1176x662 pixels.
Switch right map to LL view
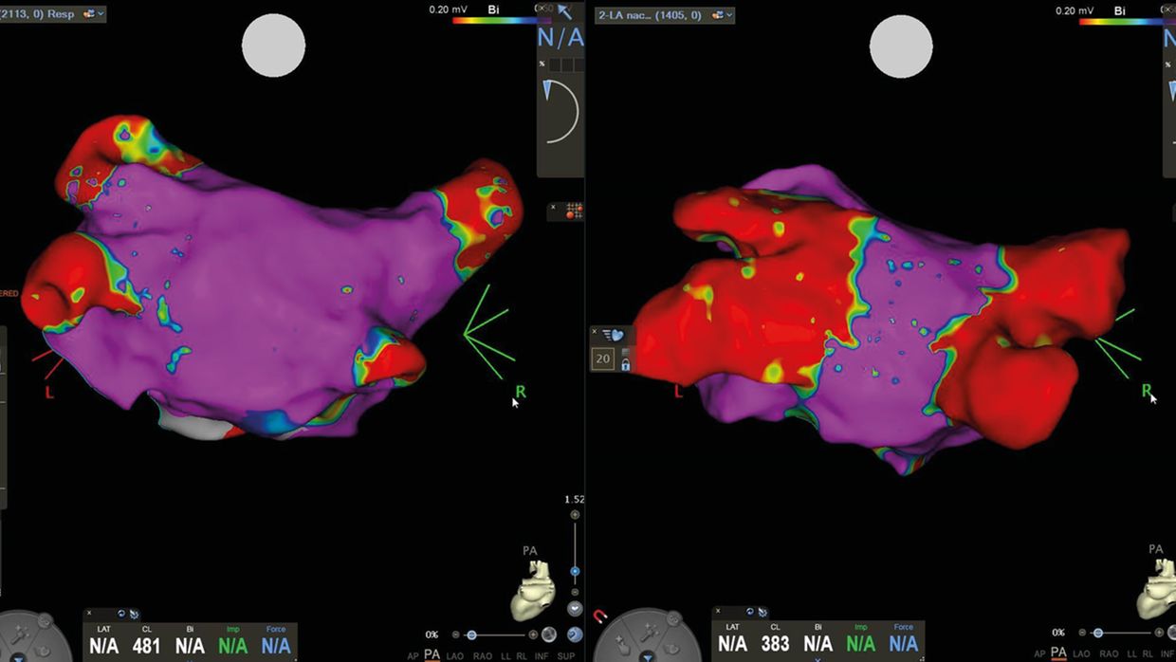pos(1131,653)
